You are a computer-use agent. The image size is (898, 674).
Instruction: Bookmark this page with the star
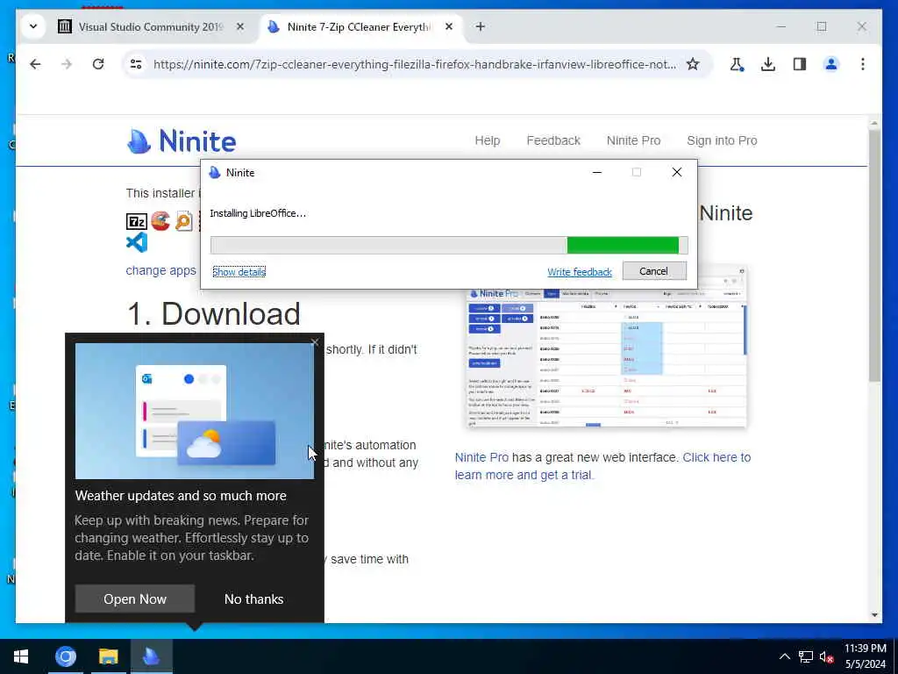click(x=693, y=64)
